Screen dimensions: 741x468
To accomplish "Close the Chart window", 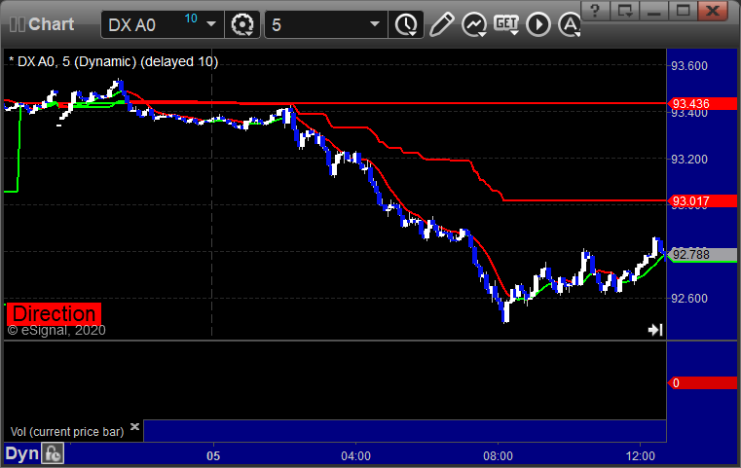I will [x=713, y=11].
